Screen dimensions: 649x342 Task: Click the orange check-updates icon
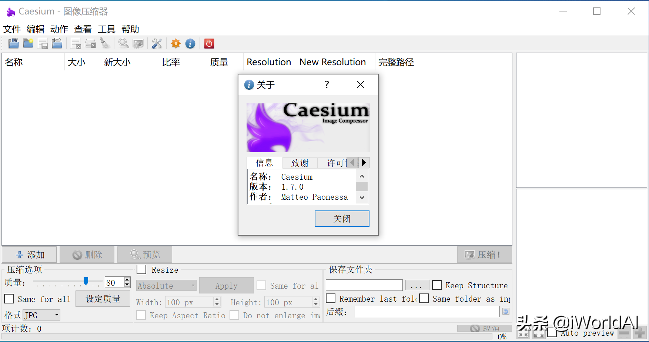(x=176, y=44)
